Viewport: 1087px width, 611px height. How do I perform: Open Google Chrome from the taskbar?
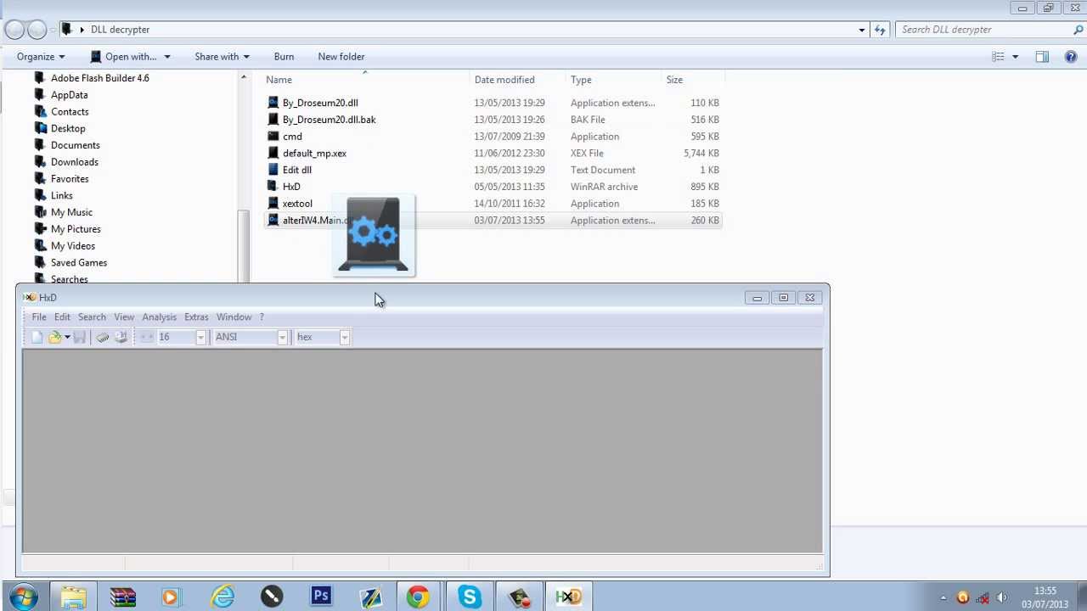click(418, 597)
